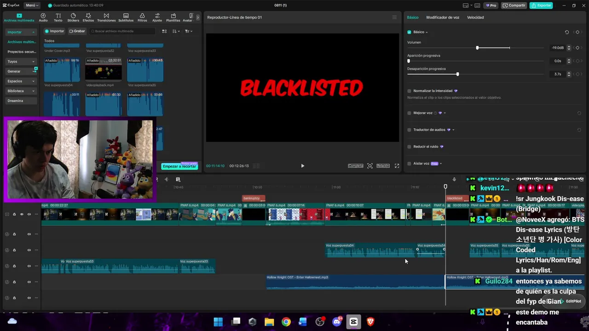The width and height of the screenshot is (589, 331).
Task: Mute the main video track audio
Action: (29, 214)
